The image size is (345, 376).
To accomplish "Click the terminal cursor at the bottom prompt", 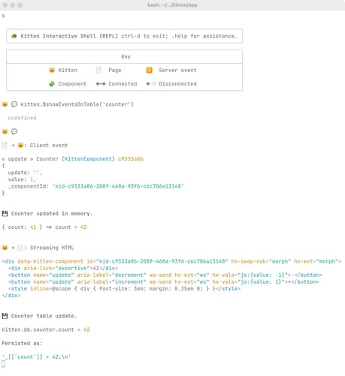I will 3,364.
